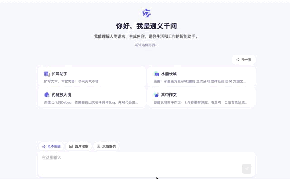
Task: Click the 扩写助手 card icon
Action: (47, 74)
